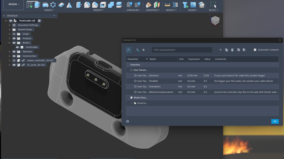The image size is (284, 159).
Task: Toggle visibility of Bodies folder
Action: 14,43
